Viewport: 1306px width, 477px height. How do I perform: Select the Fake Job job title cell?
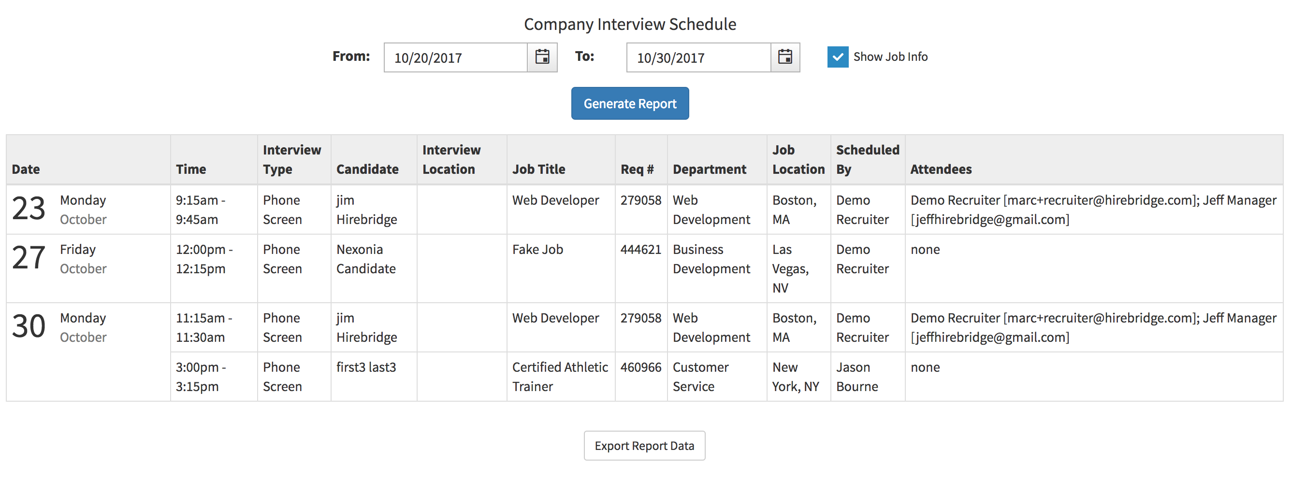[x=537, y=250]
